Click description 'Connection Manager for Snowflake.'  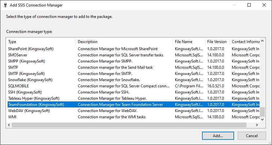[x=109, y=80]
